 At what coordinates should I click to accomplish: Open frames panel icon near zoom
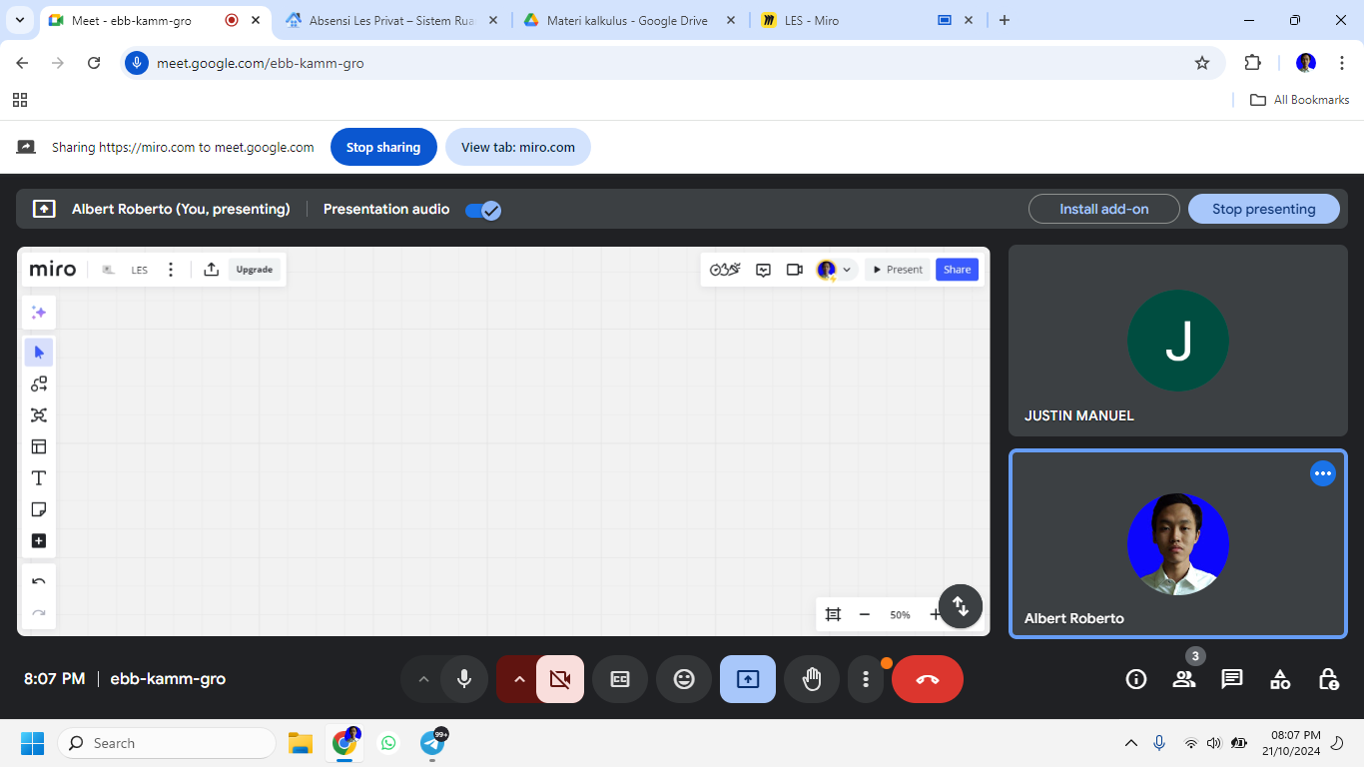tap(833, 614)
